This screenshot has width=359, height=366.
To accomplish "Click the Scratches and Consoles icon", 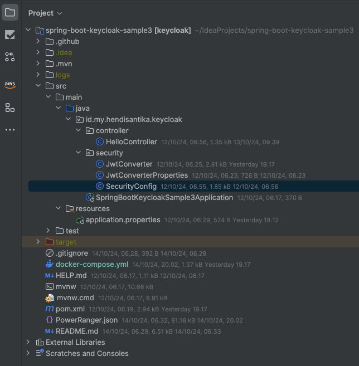I will [x=40, y=353].
